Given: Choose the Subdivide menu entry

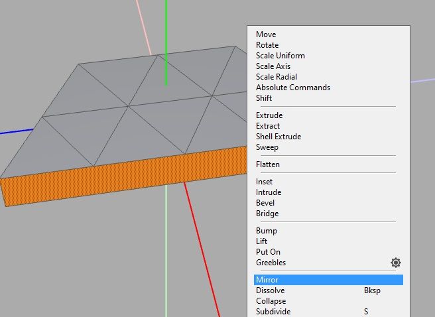Looking at the screenshot, I should point(273,312).
